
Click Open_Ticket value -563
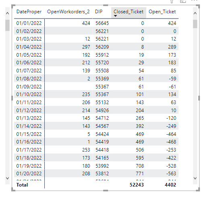[171, 174]
